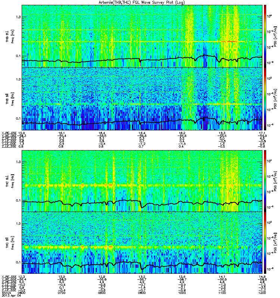Click the color bar of the THC B-perpendicular panel

pos(265,181)
